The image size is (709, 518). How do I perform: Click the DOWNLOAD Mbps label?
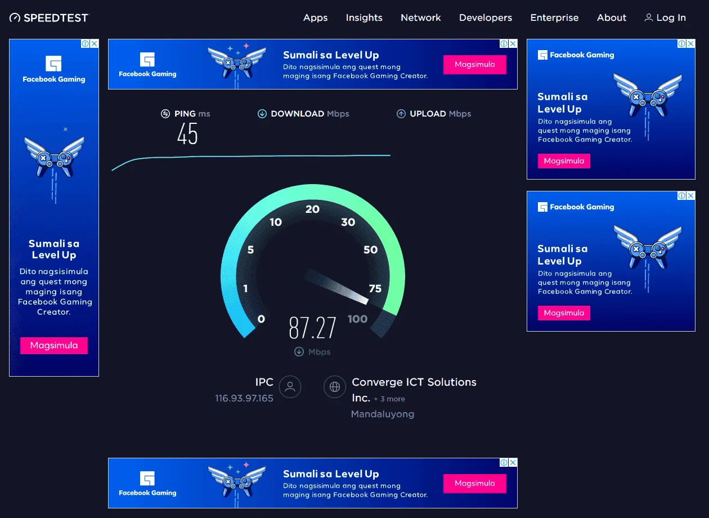(310, 114)
